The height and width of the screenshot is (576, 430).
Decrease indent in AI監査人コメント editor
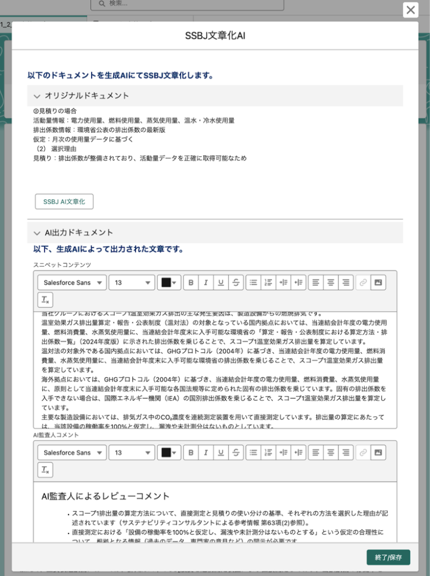(298, 453)
